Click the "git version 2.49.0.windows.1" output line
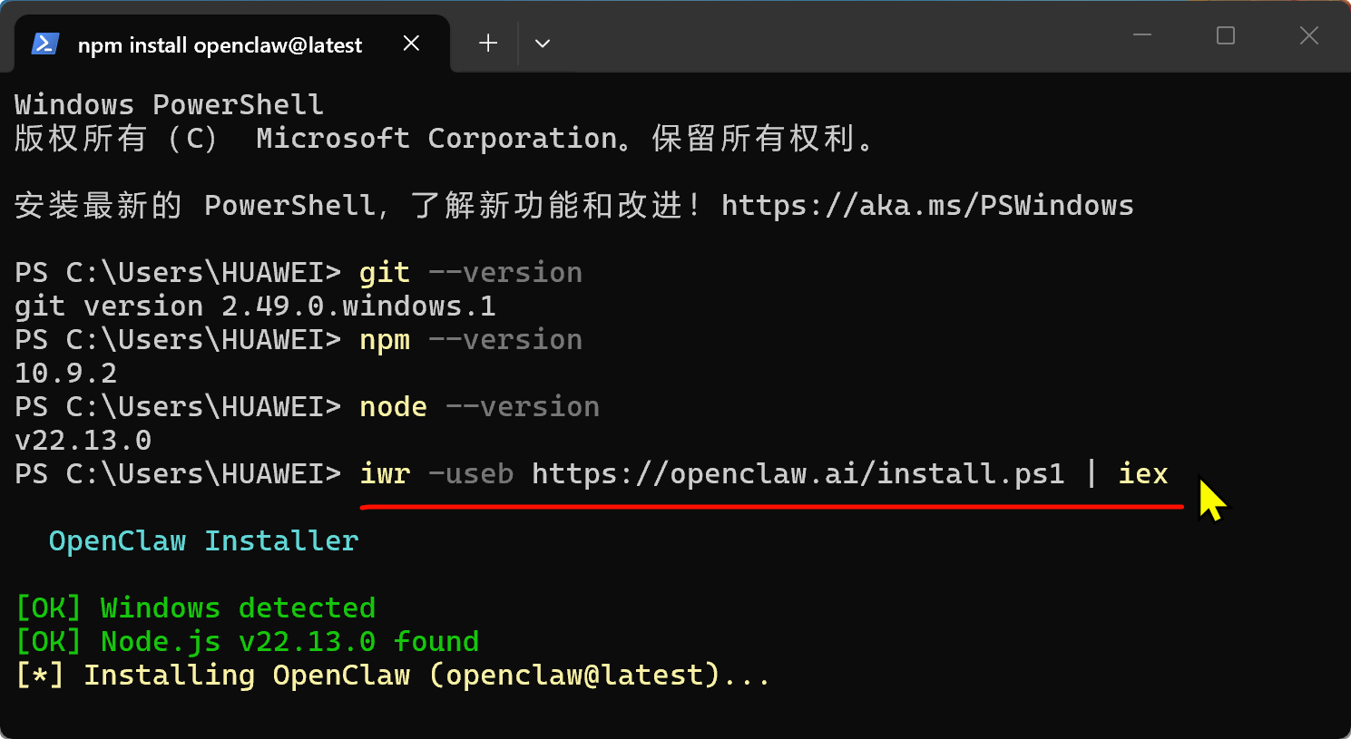 (255, 306)
